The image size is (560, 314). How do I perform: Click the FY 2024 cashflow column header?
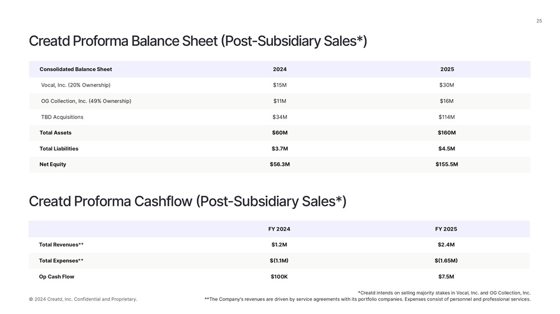[279, 229]
